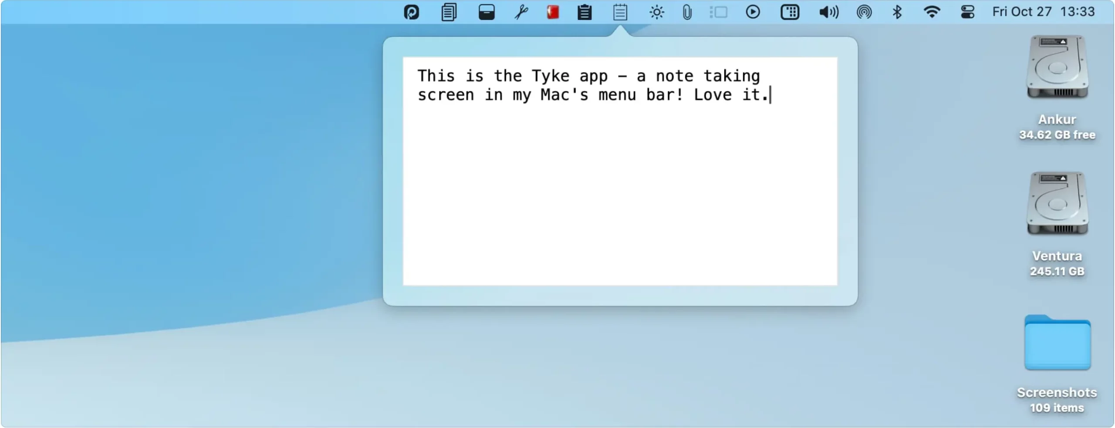
Task: Open the paperclip menu bar icon
Action: [x=687, y=12]
